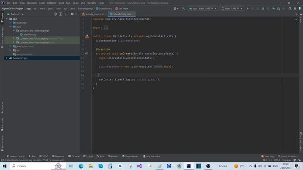Viewport: 303px width, 170px height.
Task: Open the Build menu
Action: [61, 3]
